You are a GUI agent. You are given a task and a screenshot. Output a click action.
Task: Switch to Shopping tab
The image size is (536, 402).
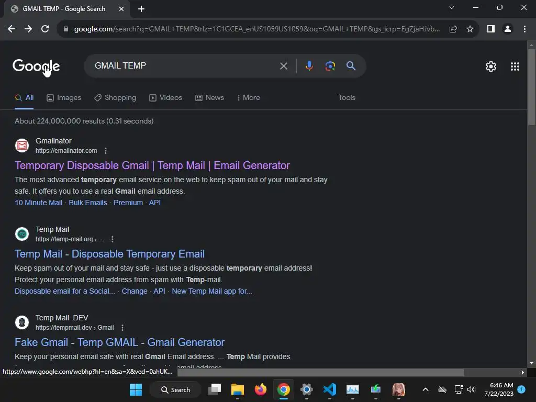point(115,98)
